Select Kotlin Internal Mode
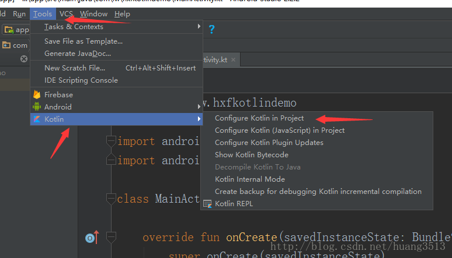 [x=317, y=179]
